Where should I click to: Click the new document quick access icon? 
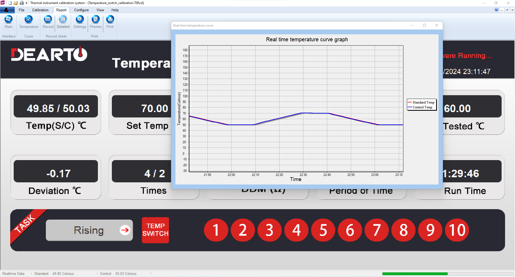pos(10,3)
